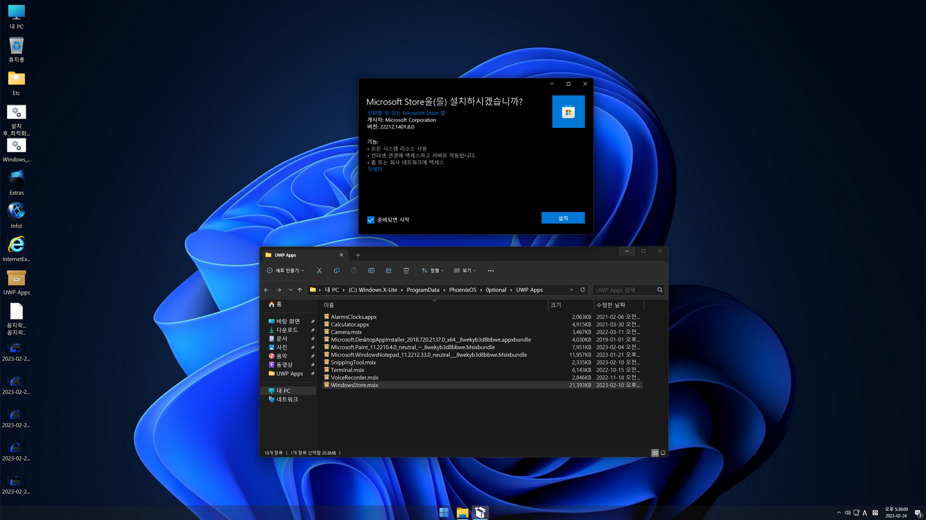Add a new Explorer tab

pyautogui.click(x=358, y=256)
